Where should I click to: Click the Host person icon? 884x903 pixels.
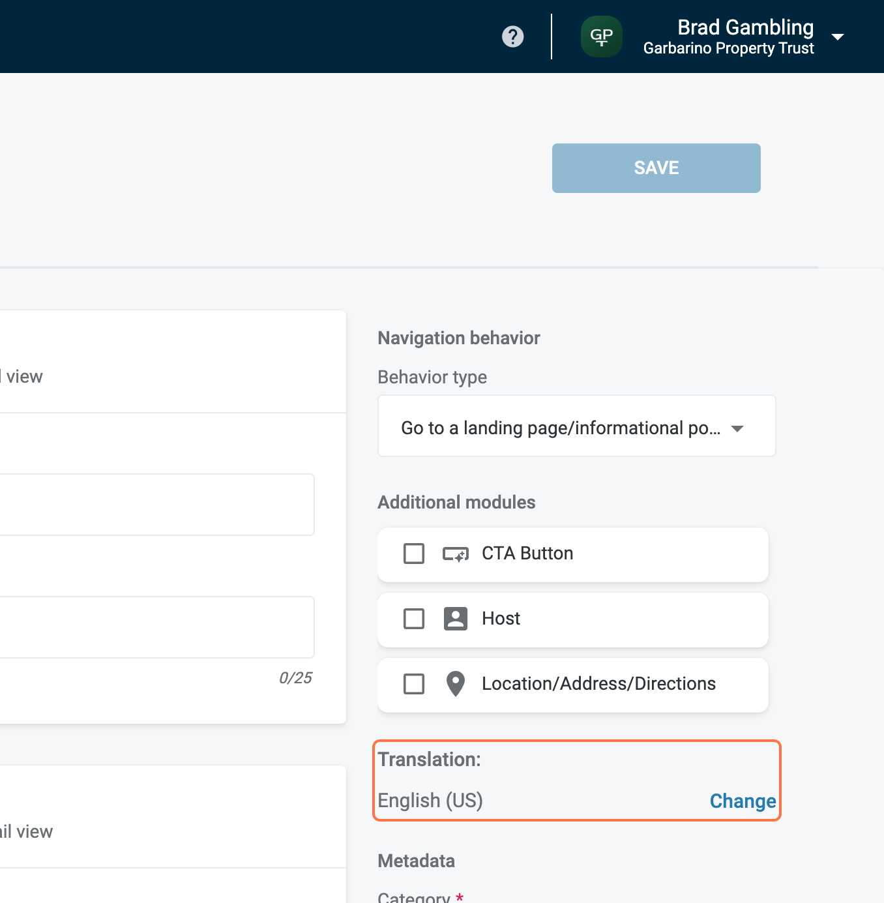tap(455, 619)
